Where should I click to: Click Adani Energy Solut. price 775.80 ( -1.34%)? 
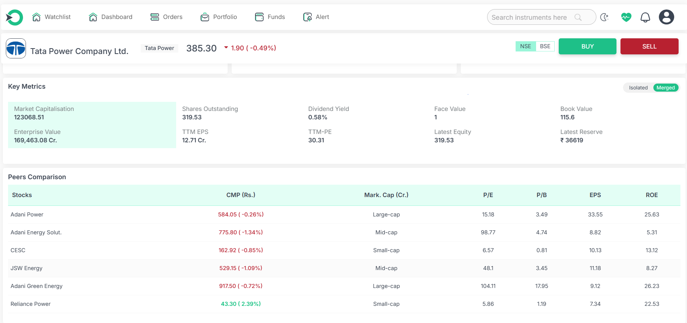[241, 232]
